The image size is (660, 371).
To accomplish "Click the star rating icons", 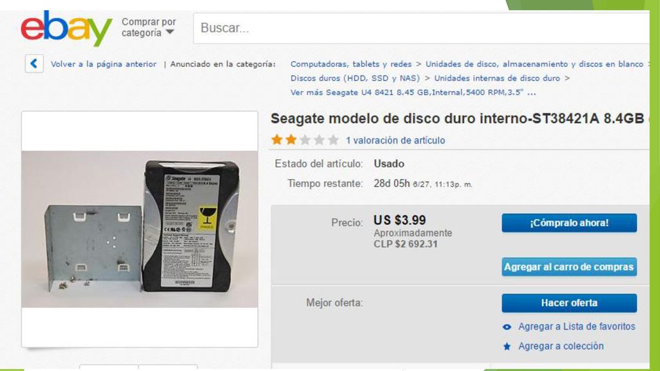I will [x=305, y=140].
